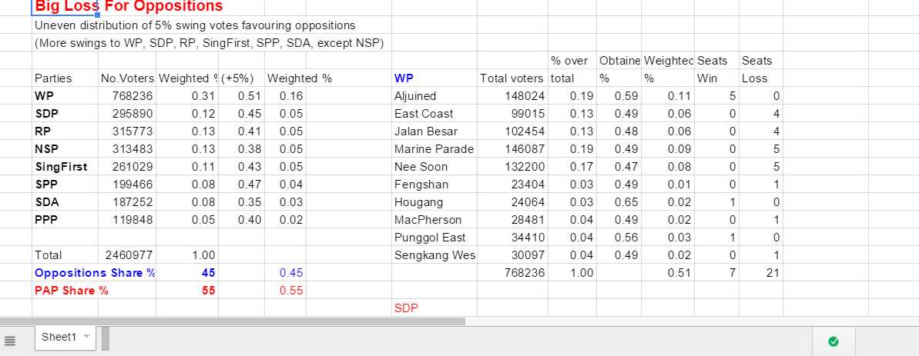Select the '102454' Jalan Besar voters cell

click(513, 131)
